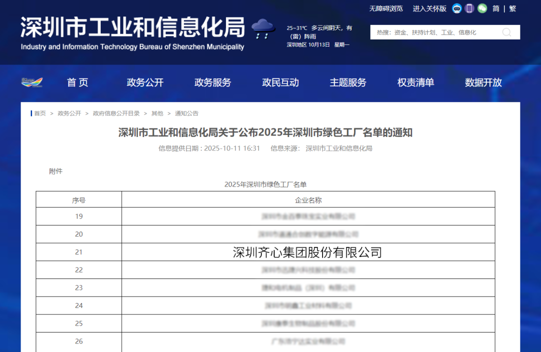Open the WeChat icon in header

pyautogui.click(x=482, y=8)
